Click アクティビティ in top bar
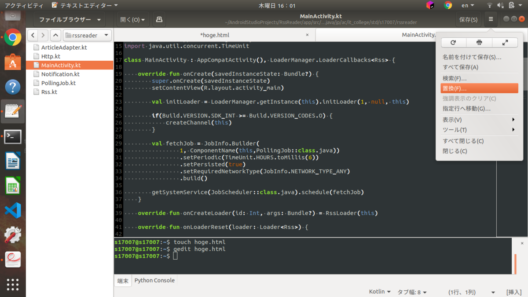 tap(24, 5)
